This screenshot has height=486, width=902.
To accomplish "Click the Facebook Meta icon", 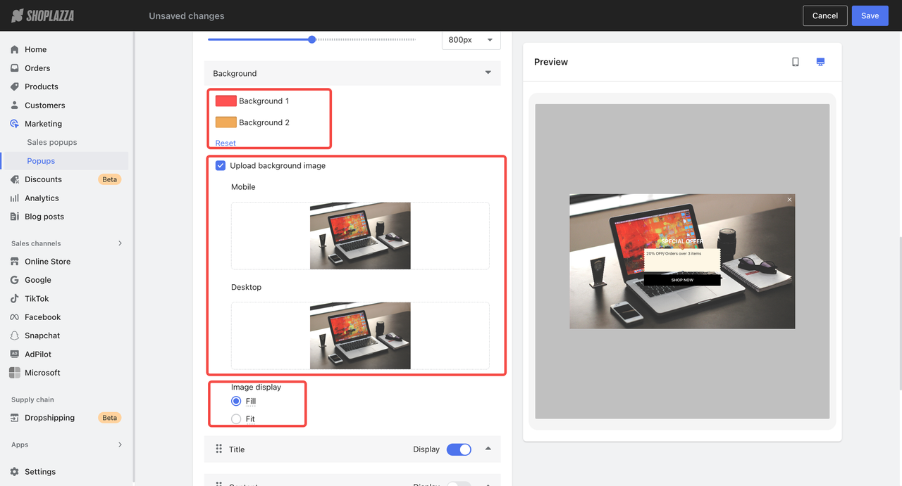I will (15, 317).
